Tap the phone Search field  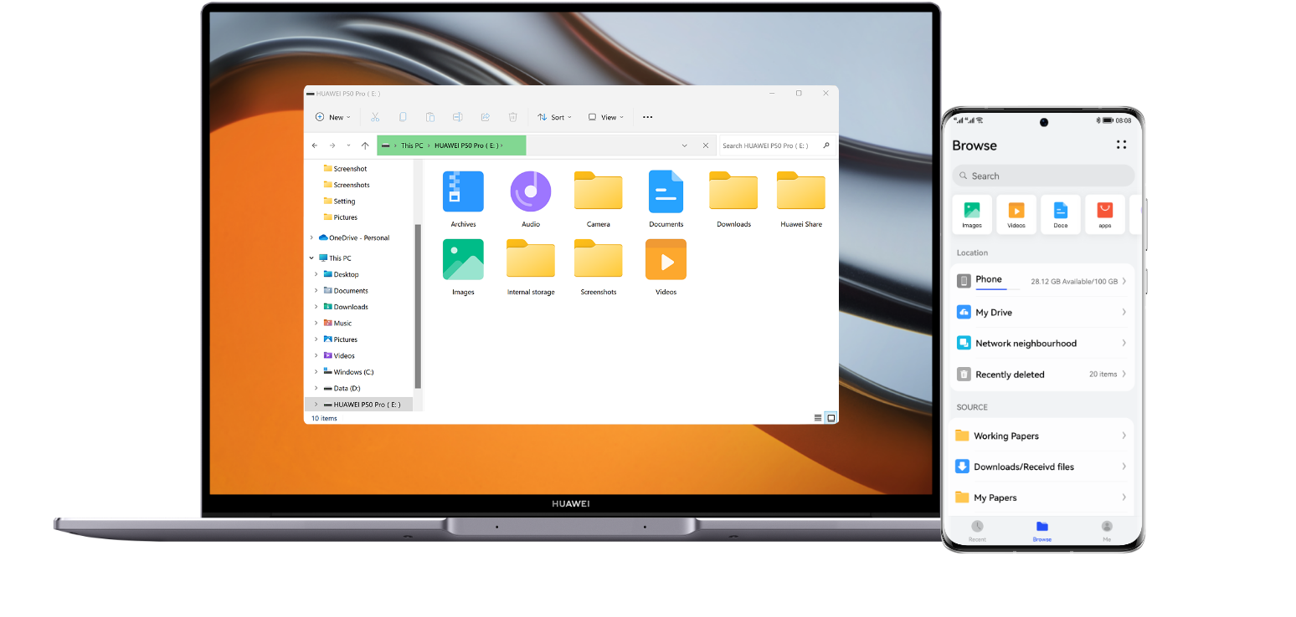click(1043, 176)
